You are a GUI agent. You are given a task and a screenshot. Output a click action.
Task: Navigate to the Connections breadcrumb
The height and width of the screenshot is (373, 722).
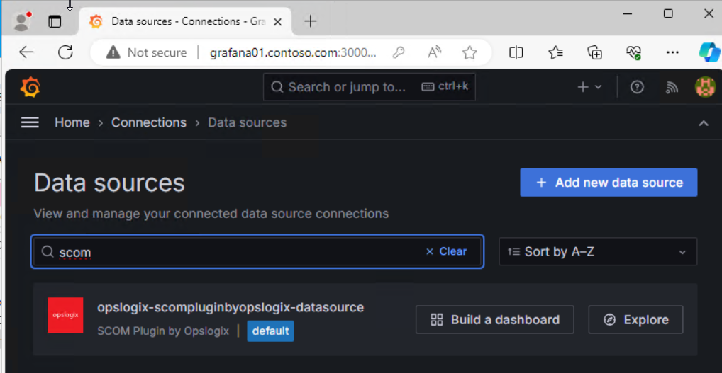(x=149, y=122)
